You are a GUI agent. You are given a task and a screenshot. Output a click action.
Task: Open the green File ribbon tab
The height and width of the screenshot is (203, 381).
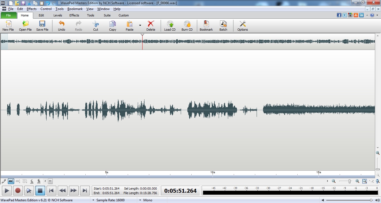click(8, 15)
